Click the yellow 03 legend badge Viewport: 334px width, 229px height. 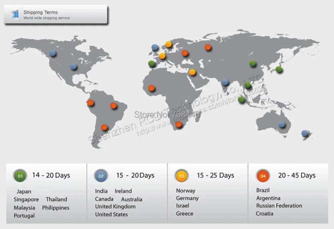pos(181,176)
